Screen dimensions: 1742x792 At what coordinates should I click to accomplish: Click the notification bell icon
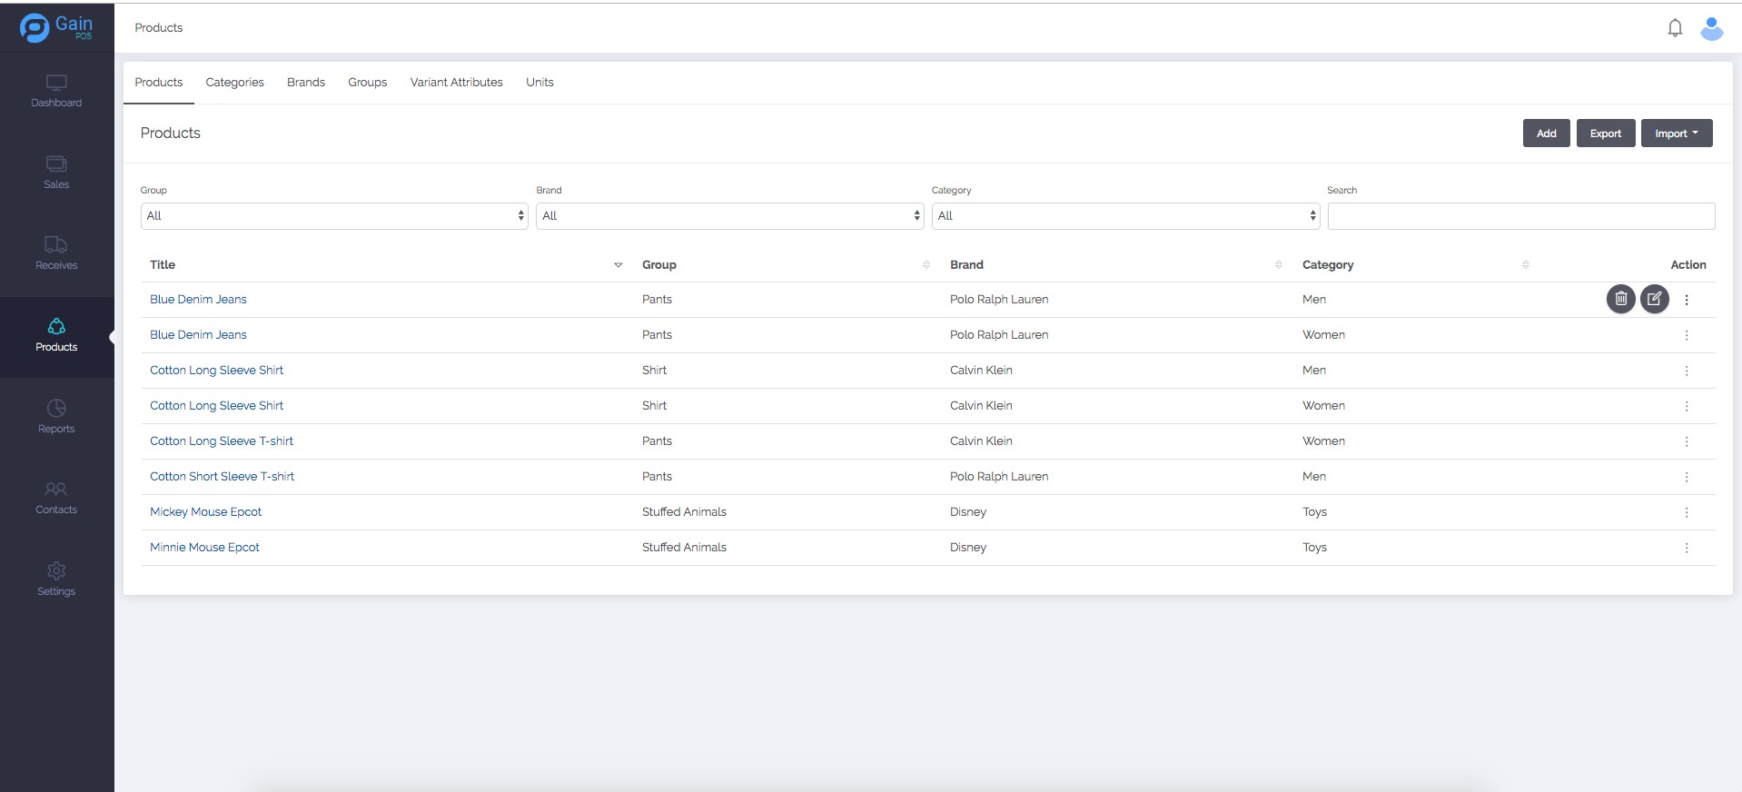coord(1675,28)
